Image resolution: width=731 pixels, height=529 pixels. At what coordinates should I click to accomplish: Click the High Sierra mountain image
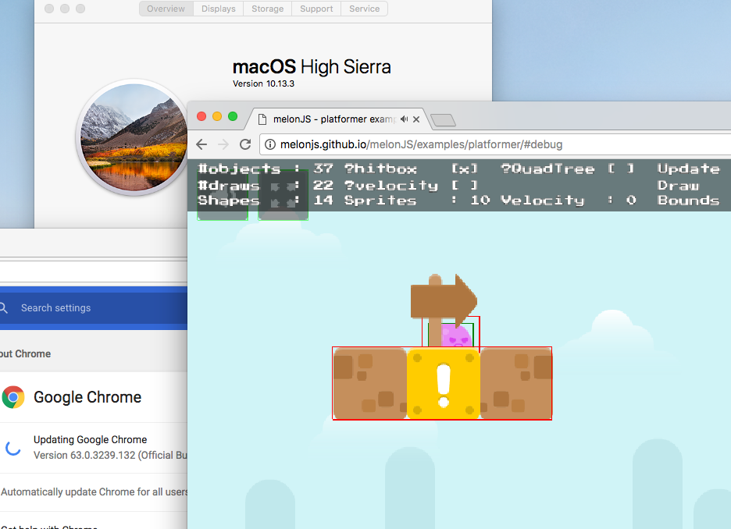(x=133, y=137)
